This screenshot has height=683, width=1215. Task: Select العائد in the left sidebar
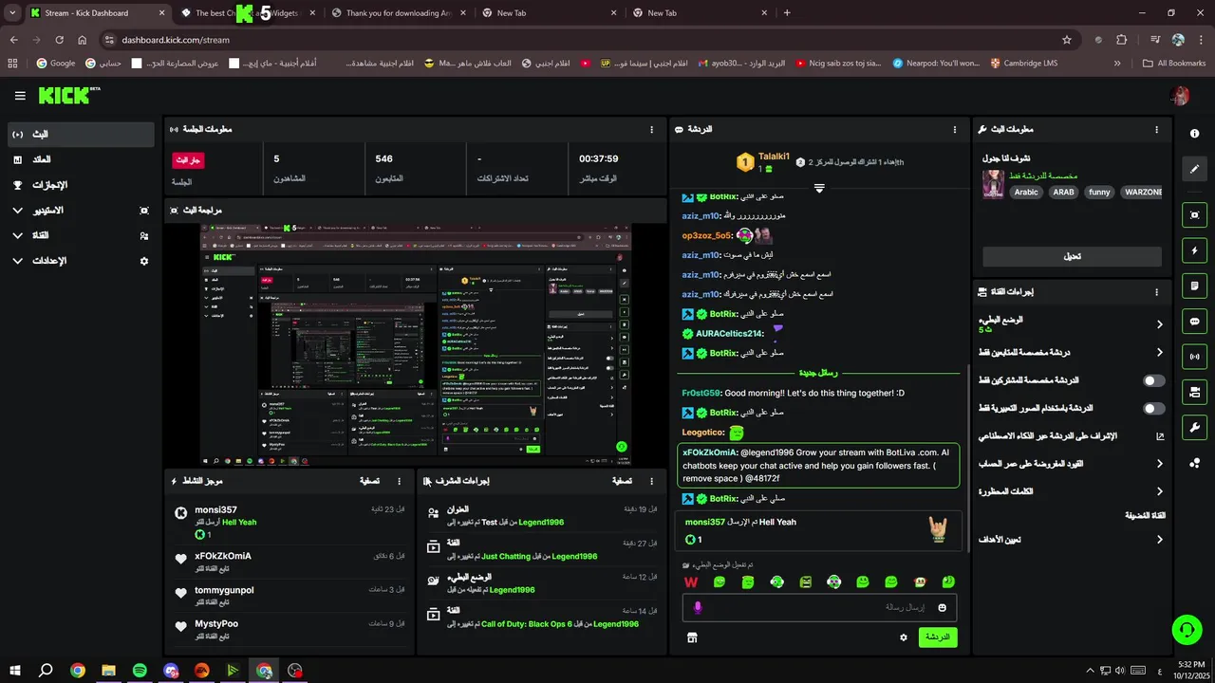80,159
